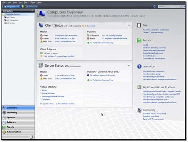The width and height of the screenshot is (188, 142).
Task: Click the green icon beside Navigation Pane
Action: click(x=23, y=7)
